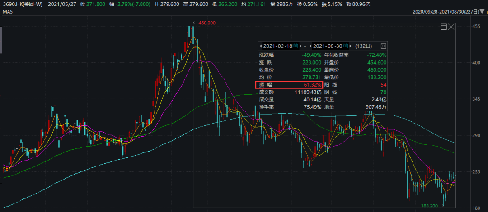The image size is (488, 212).
Task: Step end date forward with right arrow
Action: click(351, 46)
